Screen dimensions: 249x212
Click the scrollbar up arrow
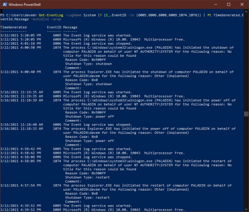click(247, 11)
